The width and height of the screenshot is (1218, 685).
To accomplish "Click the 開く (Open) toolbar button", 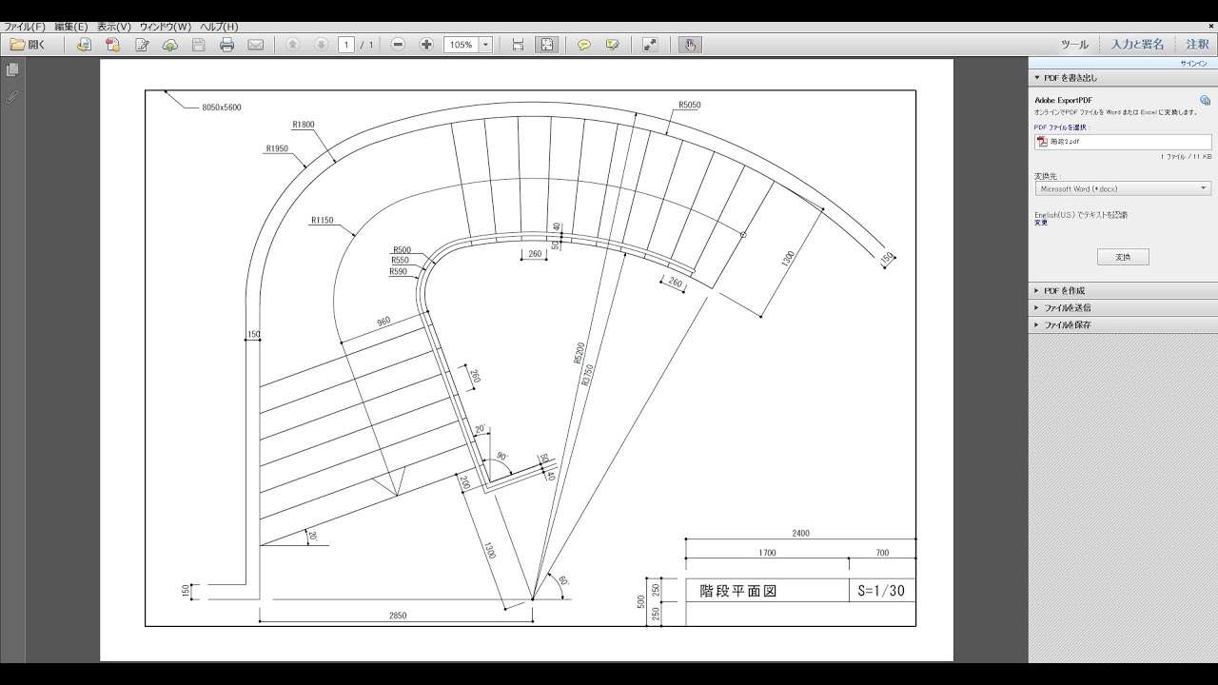I will point(28,45).
